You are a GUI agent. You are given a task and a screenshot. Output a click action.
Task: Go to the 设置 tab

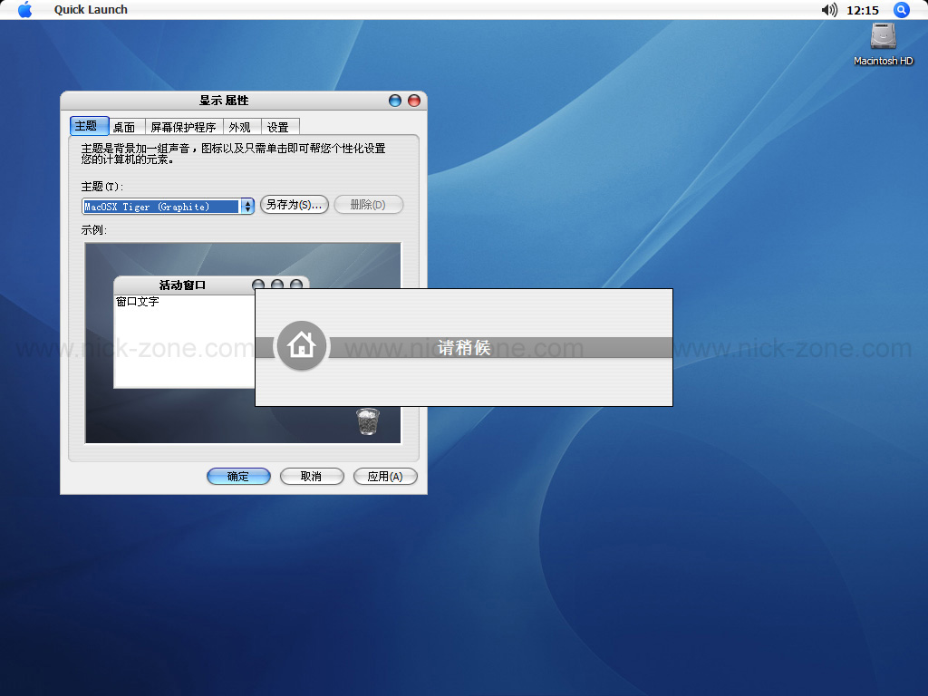(x=278, y=127)
